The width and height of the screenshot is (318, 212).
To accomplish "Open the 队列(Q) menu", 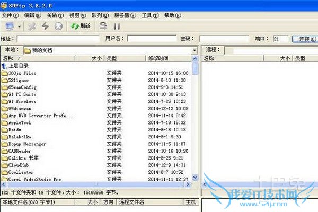I will coord(100,15).
